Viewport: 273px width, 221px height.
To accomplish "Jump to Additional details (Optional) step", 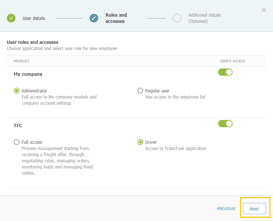I will click(x=205, y=18).
